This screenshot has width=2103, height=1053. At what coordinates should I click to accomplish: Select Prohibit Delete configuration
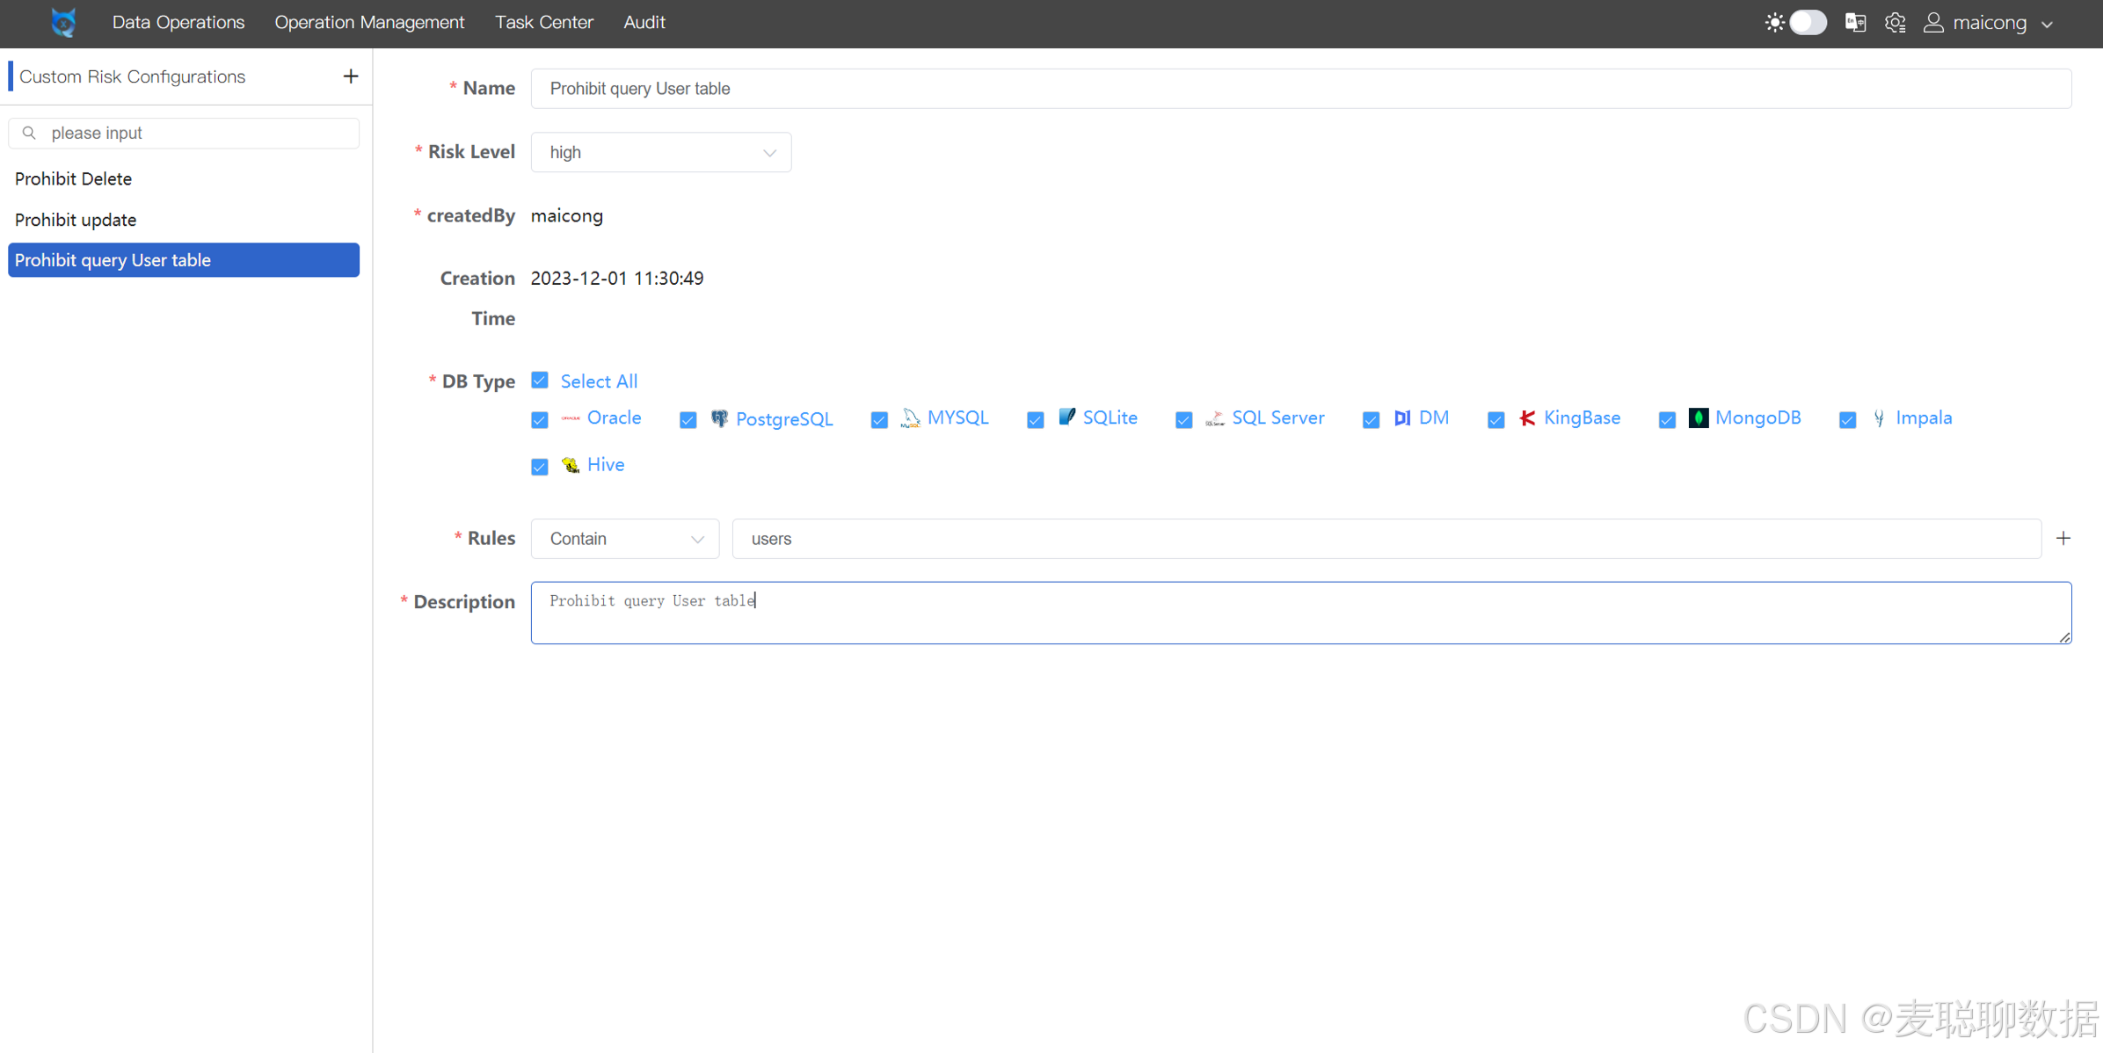(x=74, y=178)
